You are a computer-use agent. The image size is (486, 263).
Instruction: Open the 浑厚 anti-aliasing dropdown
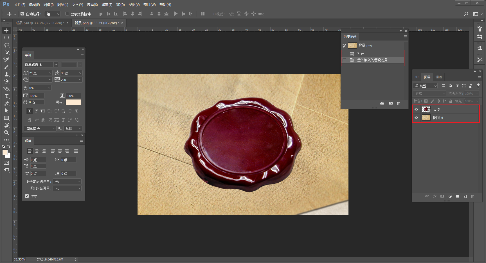point(73,129)
